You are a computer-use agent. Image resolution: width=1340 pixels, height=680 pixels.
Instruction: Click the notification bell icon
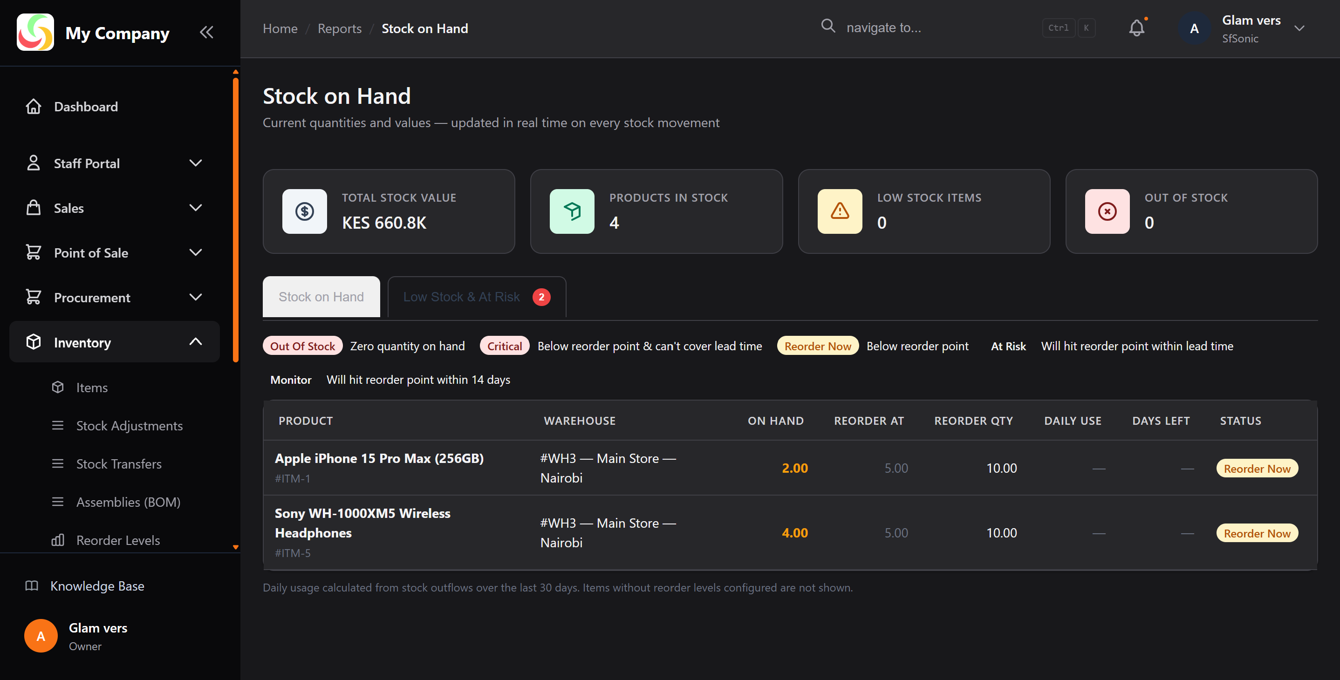(x=1136, y=28)
